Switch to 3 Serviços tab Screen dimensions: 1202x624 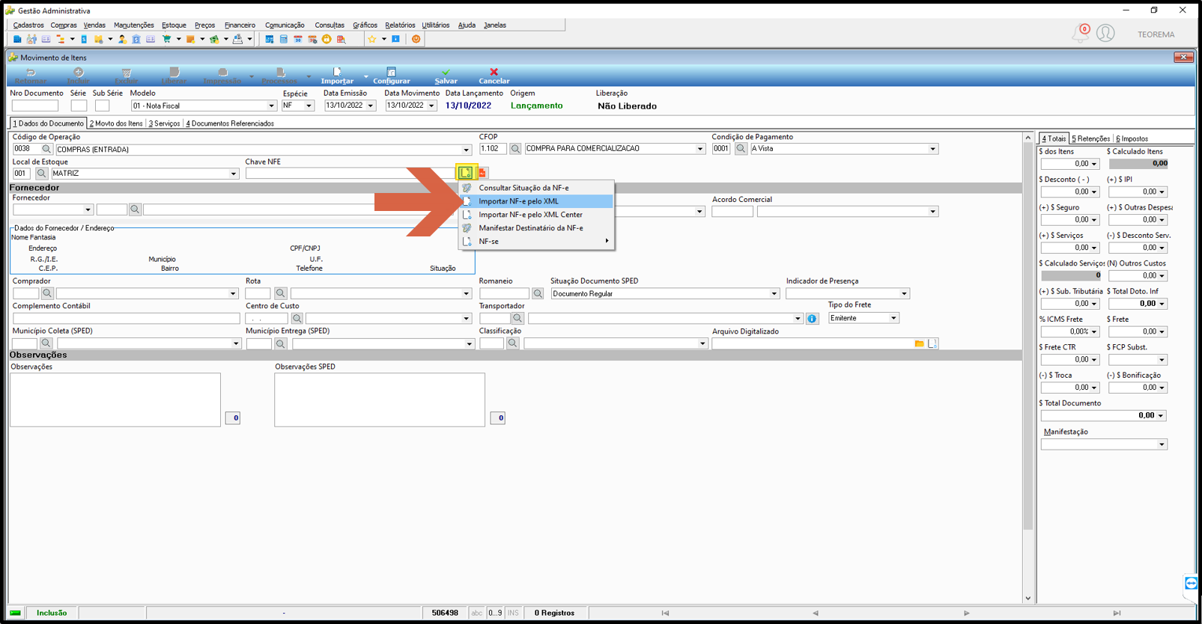[164, 123]
